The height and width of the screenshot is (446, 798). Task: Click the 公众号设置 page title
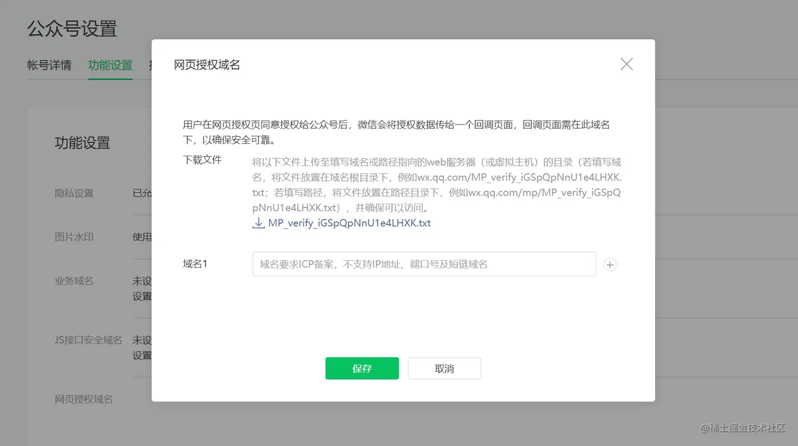(x=72, y=29)
